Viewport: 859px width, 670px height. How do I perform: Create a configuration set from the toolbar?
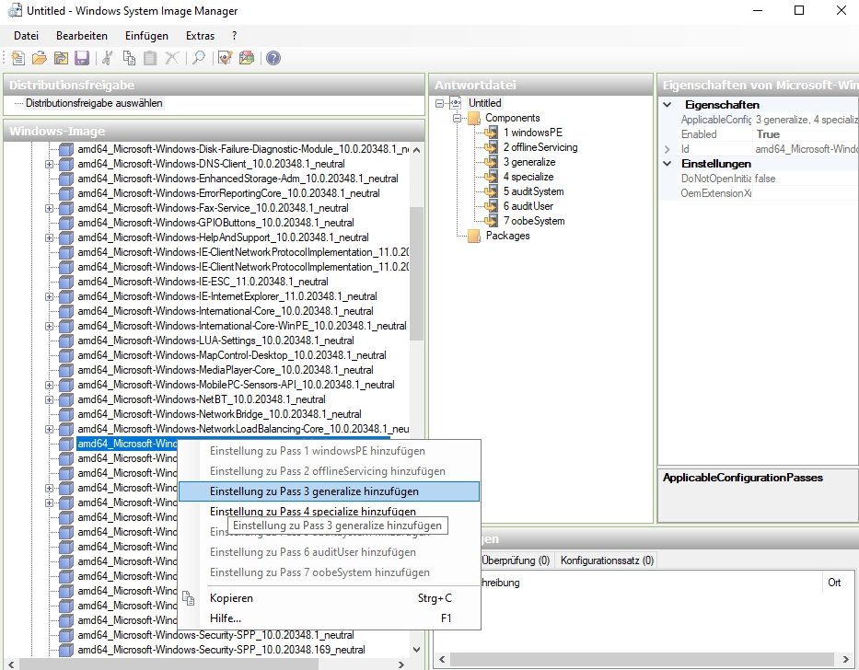248,58
